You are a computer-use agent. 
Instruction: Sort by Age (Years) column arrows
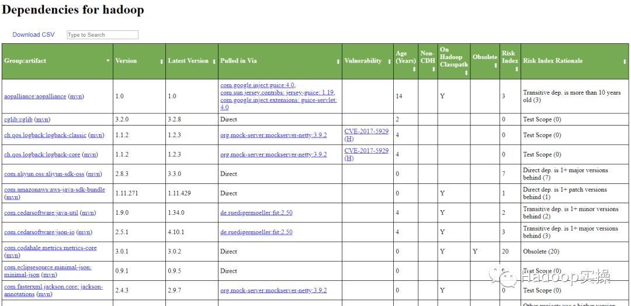[x=414, y=69]
